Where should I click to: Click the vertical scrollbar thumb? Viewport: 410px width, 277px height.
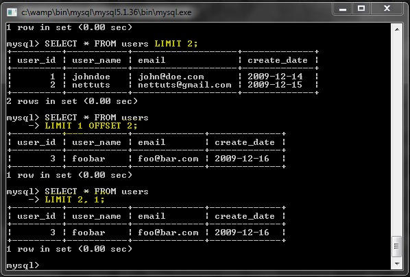(397, 246)
